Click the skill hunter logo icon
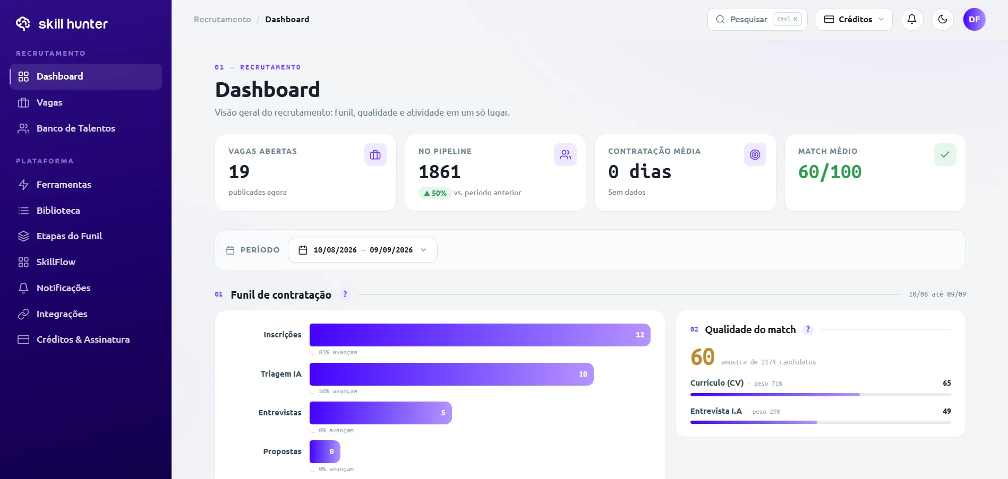 point(23,23)
